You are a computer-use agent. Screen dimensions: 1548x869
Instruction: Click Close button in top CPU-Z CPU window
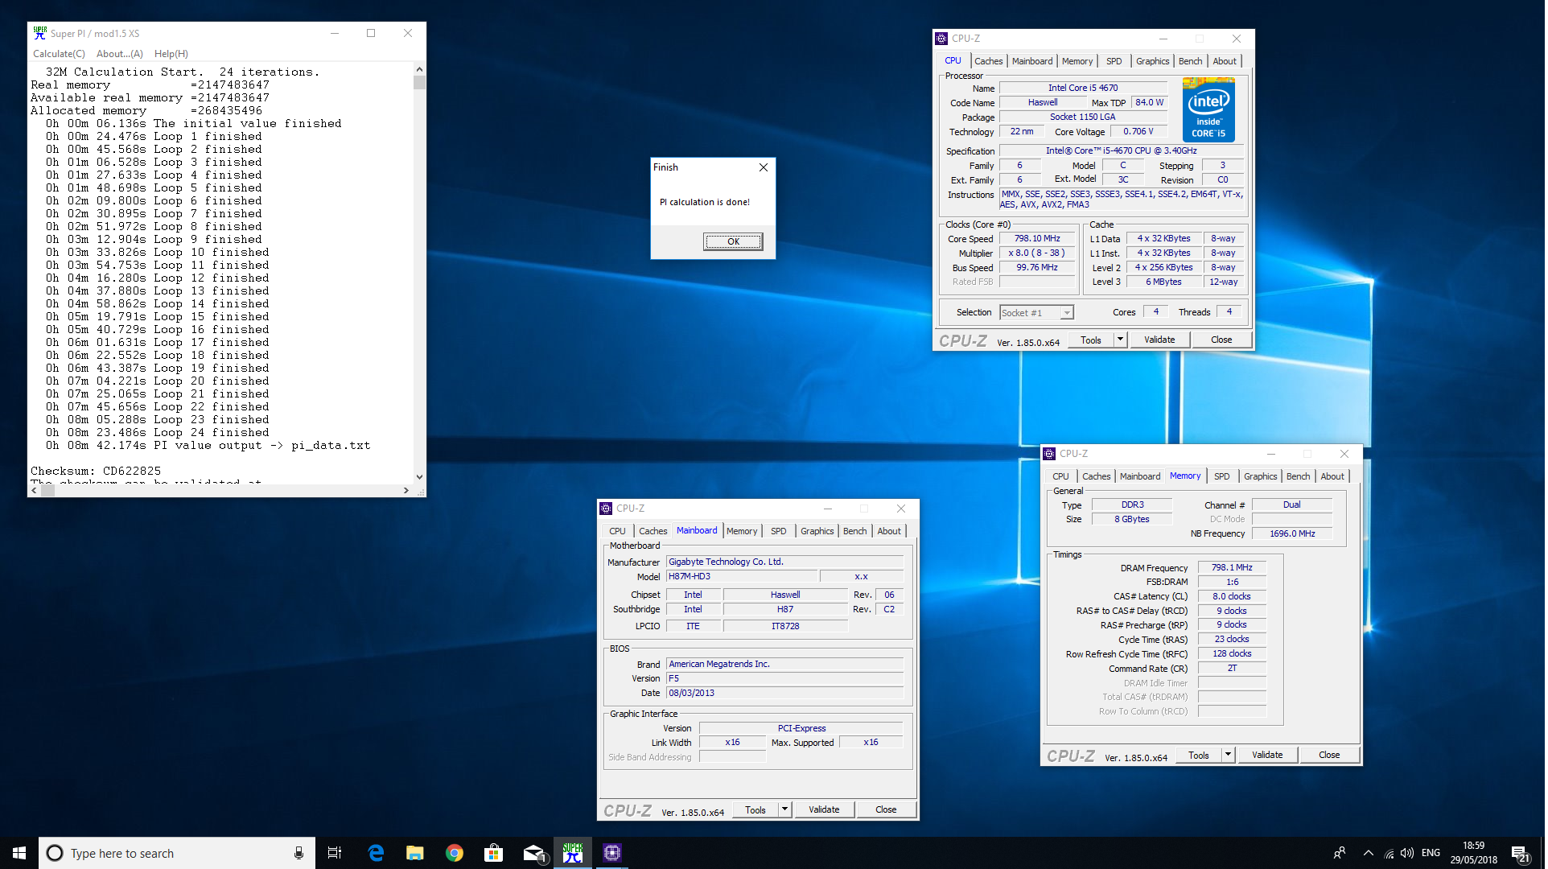coord(1221,340)
